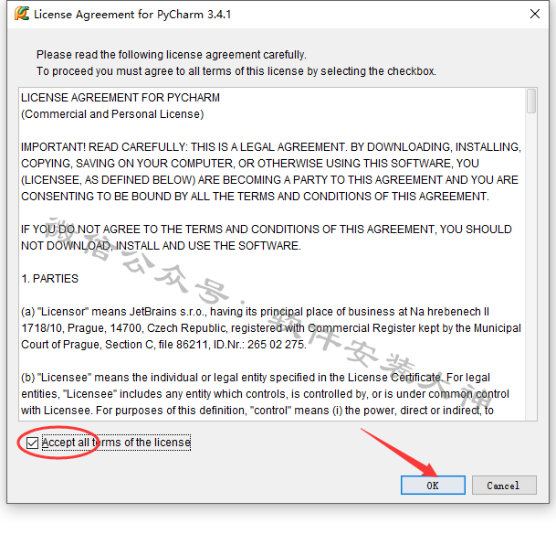Click the 'Court of Prague, Section C' line
The image size is (556, 534).
[x=163, y=345]
